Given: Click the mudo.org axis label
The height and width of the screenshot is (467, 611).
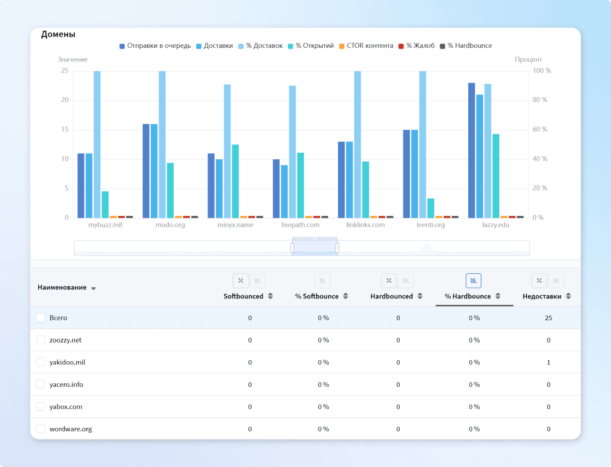Looking at the screenshot, I should point(170,225).
